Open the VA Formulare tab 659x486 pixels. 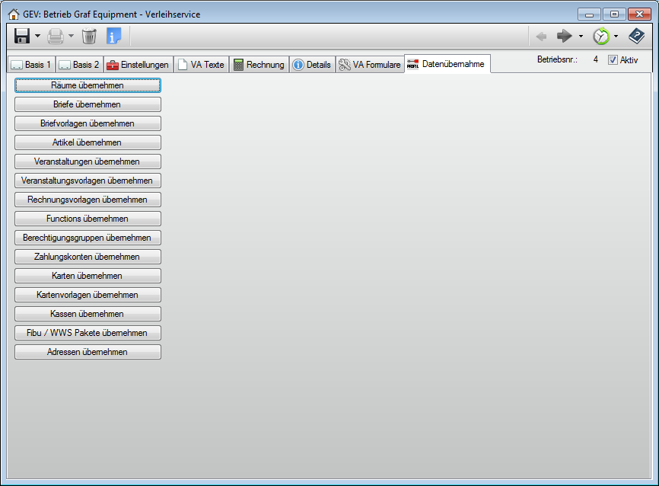pos(370,64)
